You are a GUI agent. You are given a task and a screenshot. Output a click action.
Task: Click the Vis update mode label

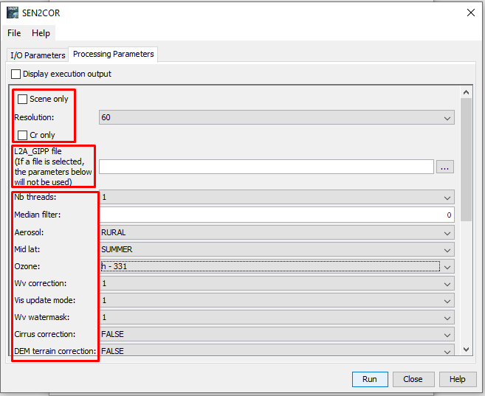(45, 301)
